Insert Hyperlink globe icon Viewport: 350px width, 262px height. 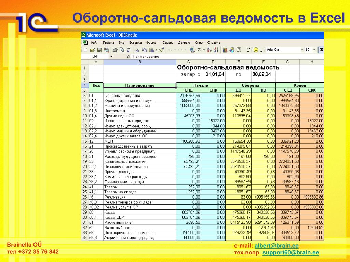[x=192, y=50]
